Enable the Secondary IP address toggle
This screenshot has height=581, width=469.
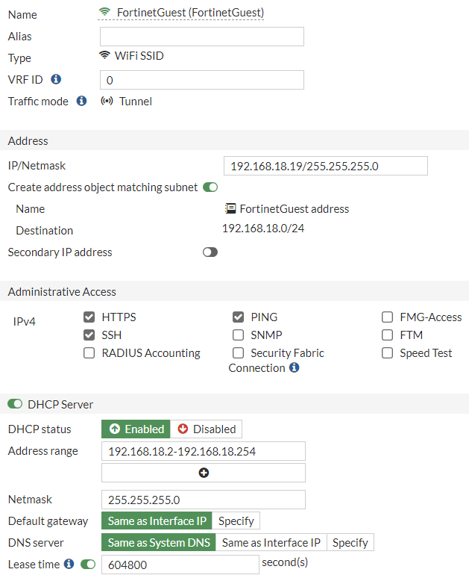click(x=210, y=252)
